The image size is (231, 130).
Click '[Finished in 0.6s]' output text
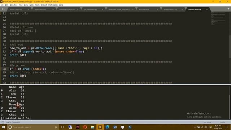pyautogui.click(x=16, y=118)
